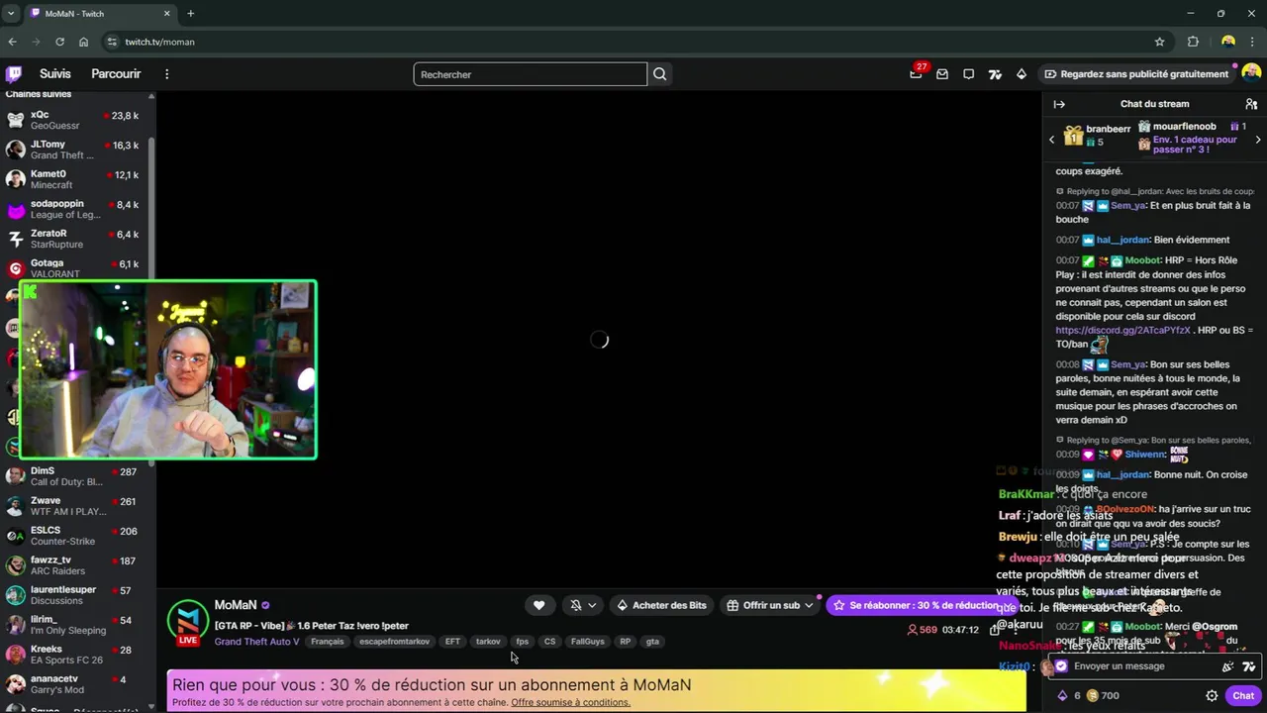Open the discord.gg link in chat
The image size is (1267, 713).
[x=1122, y=330]
